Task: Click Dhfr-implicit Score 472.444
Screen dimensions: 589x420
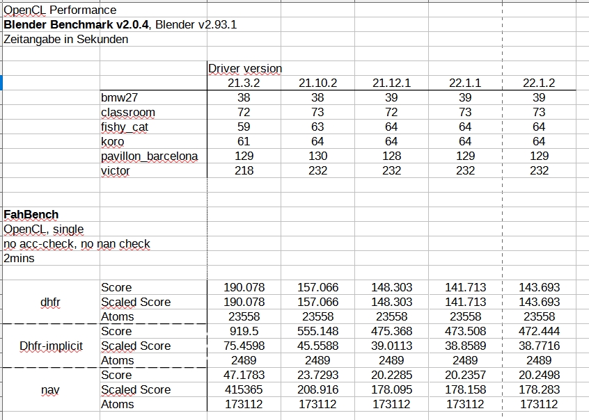Action: click(x=539, y=332)
